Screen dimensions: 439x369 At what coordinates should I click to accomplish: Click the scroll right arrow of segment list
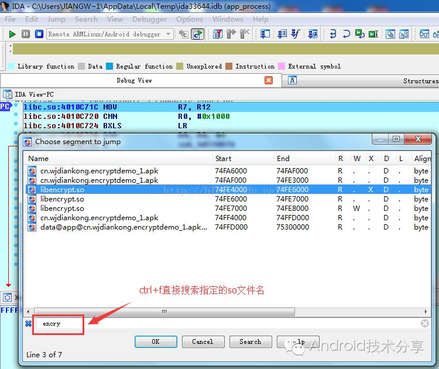click(x=426, y=312)
